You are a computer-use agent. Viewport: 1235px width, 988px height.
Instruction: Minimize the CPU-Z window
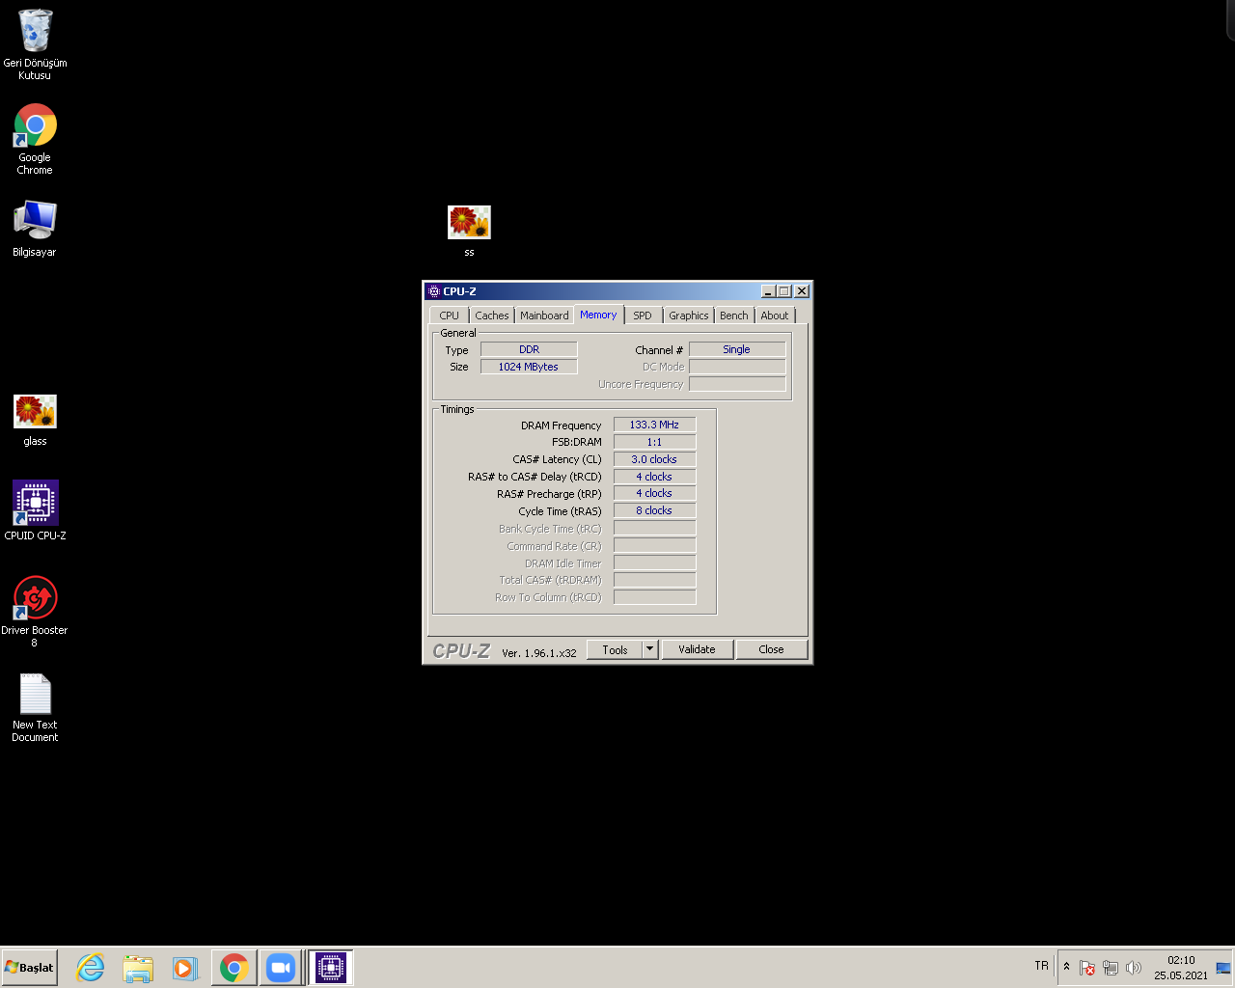[768, 291]
